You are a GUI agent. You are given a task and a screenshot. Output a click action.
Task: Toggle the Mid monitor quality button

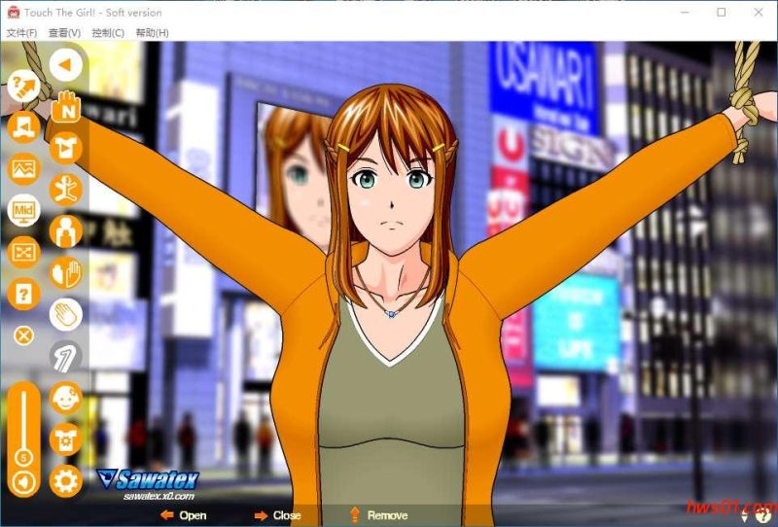[23, 209]
